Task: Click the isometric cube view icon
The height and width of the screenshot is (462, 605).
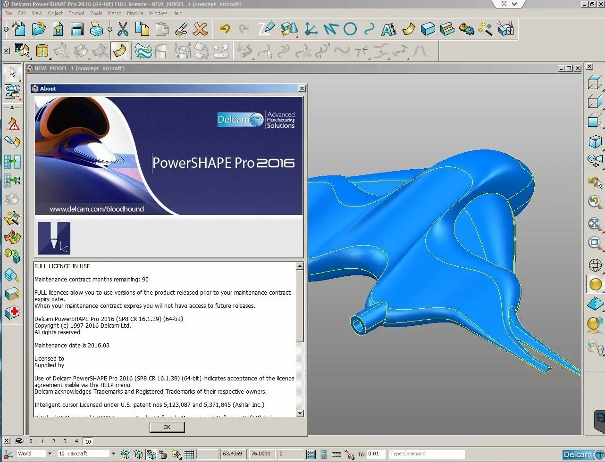Action: pos(595,141)
